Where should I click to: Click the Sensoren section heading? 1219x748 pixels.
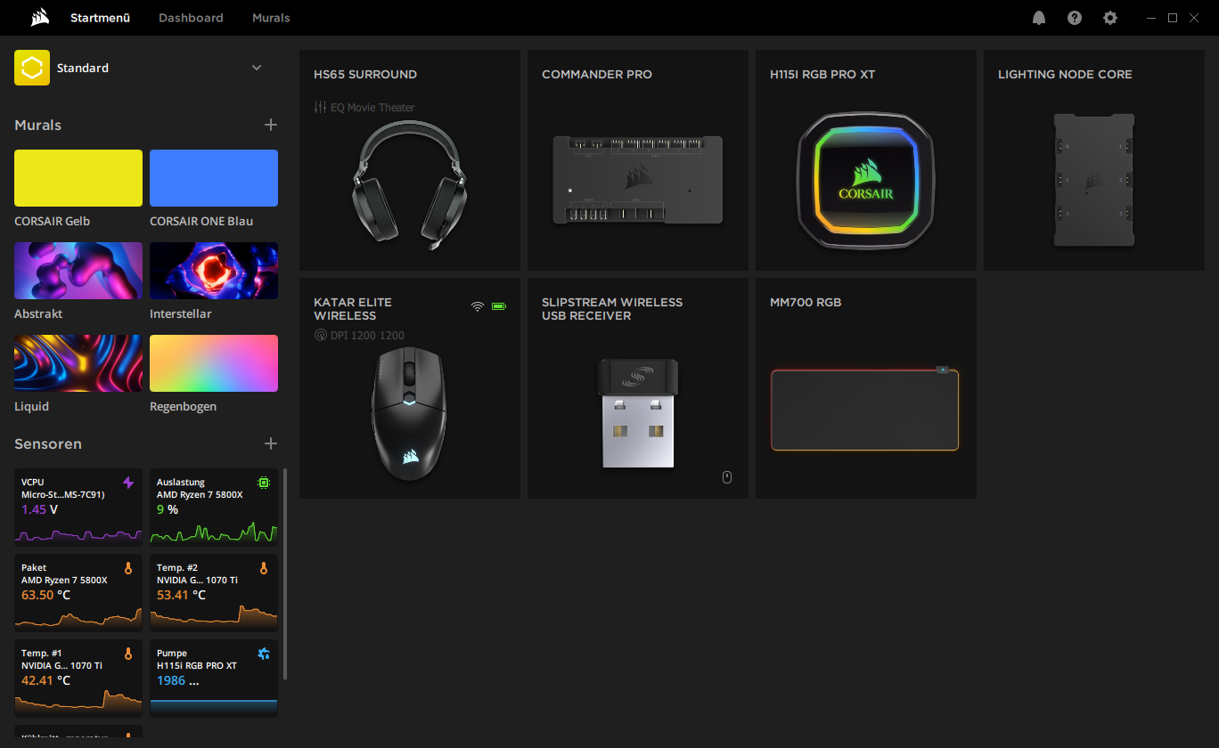coord(48,443)
